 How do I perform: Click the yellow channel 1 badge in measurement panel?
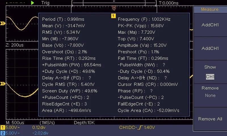(113, 16)
